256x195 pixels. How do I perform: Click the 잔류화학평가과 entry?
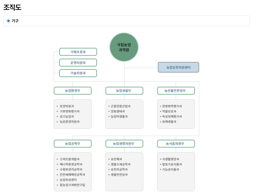[x=172, y=106]
